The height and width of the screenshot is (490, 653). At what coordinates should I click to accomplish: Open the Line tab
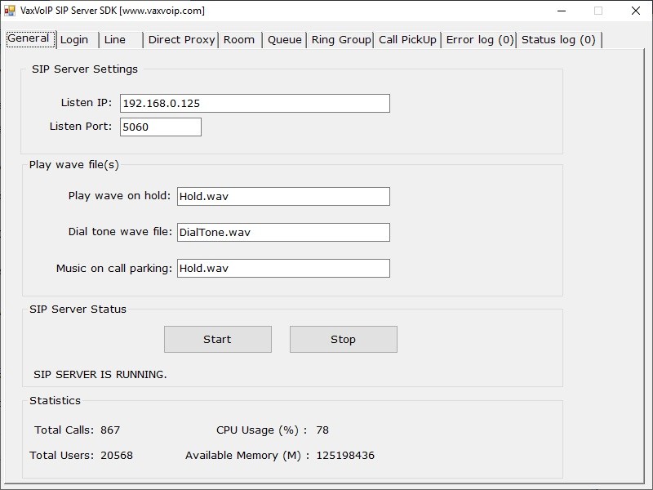(x=120, y=39)
